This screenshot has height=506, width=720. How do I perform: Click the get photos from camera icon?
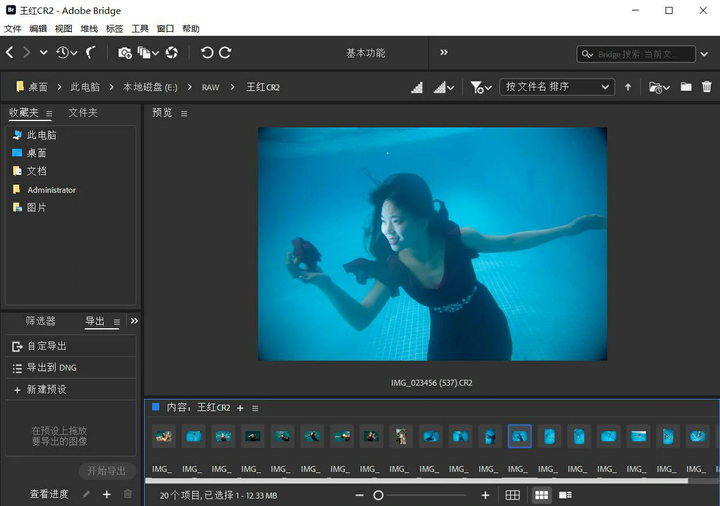coord(124,53)
